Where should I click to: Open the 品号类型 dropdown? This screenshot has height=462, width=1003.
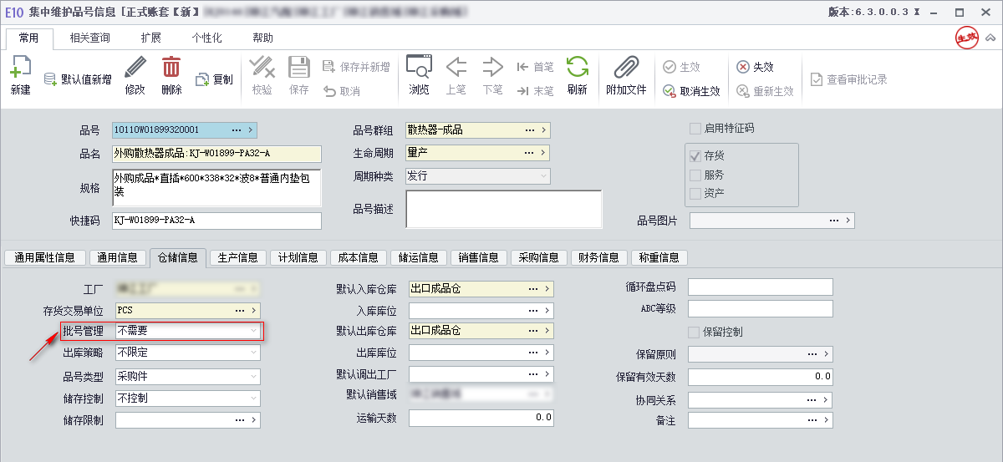[253, 377]
